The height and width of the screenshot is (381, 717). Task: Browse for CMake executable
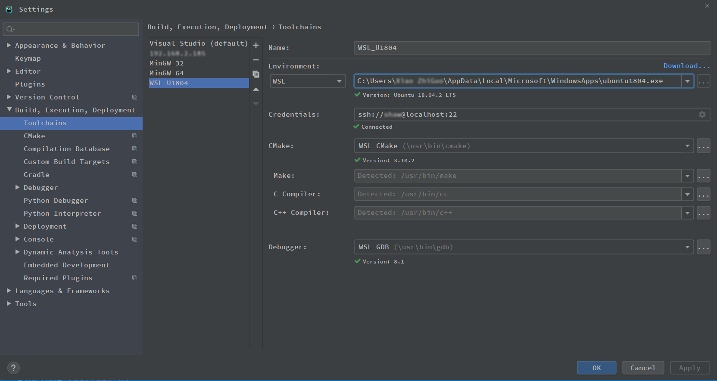(x=704, y=146)
